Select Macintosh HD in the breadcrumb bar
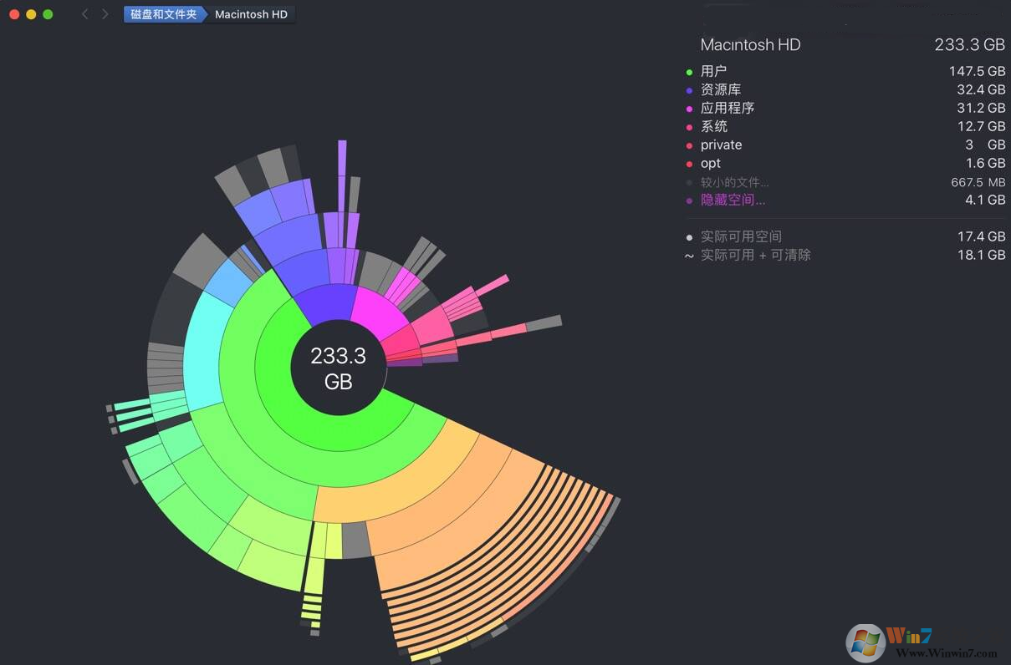Image resolution: width=1011 pixels, height=665 pixels. [250, 14]
